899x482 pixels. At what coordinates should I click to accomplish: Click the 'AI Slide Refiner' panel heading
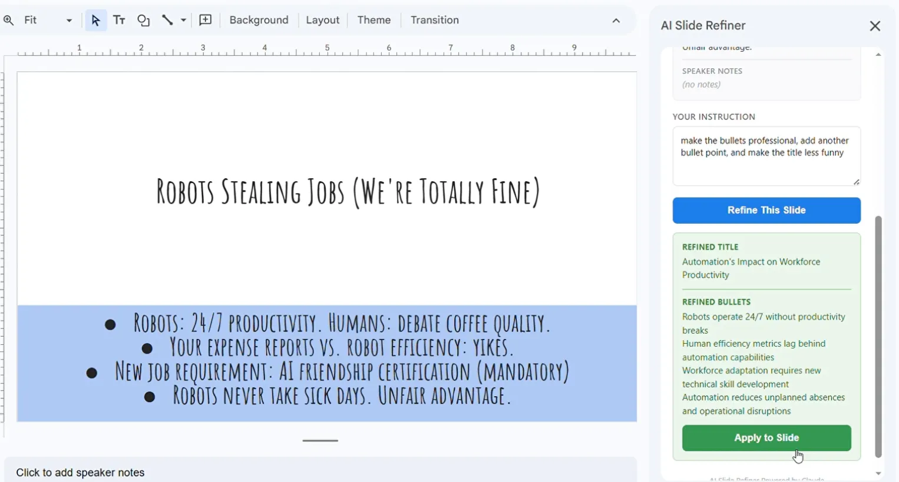coord(703,26)
